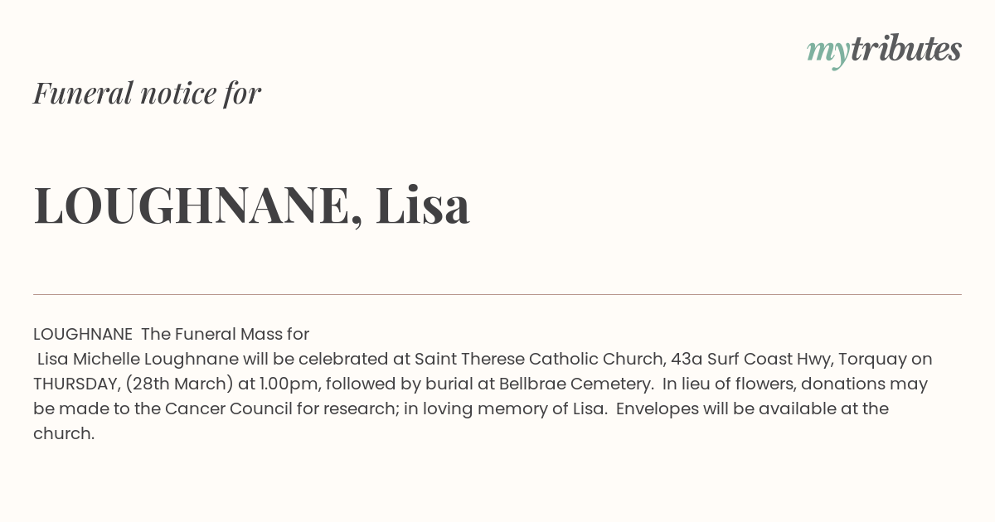Click the "Funeral notice for" heading

click(147, 93)
